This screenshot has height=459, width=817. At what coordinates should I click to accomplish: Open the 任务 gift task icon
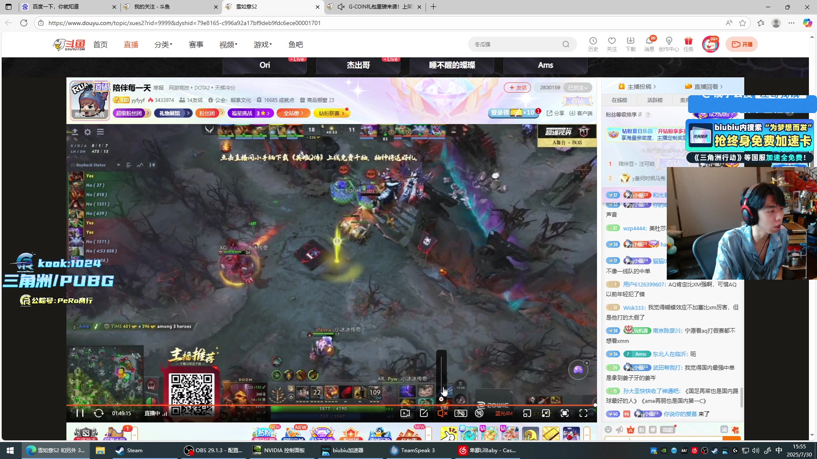click(x=688, y=44)
